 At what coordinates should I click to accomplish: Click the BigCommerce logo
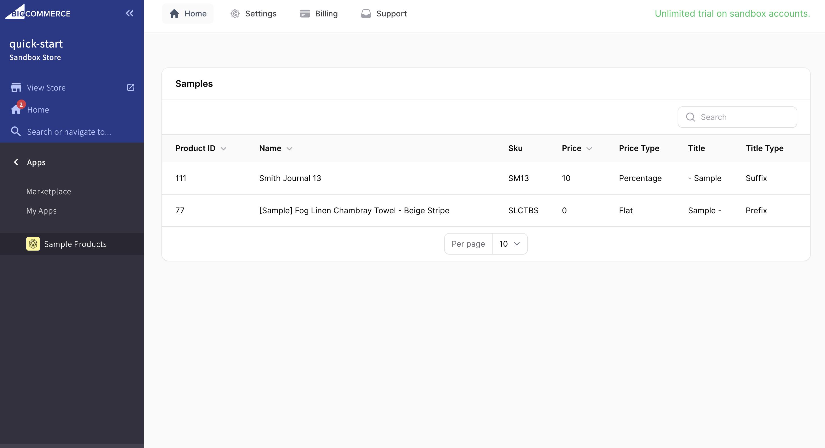click(x=37, y=12)
